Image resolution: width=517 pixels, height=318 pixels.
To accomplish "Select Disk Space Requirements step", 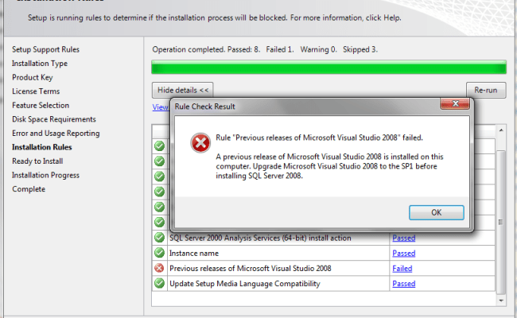I will 54,119.
